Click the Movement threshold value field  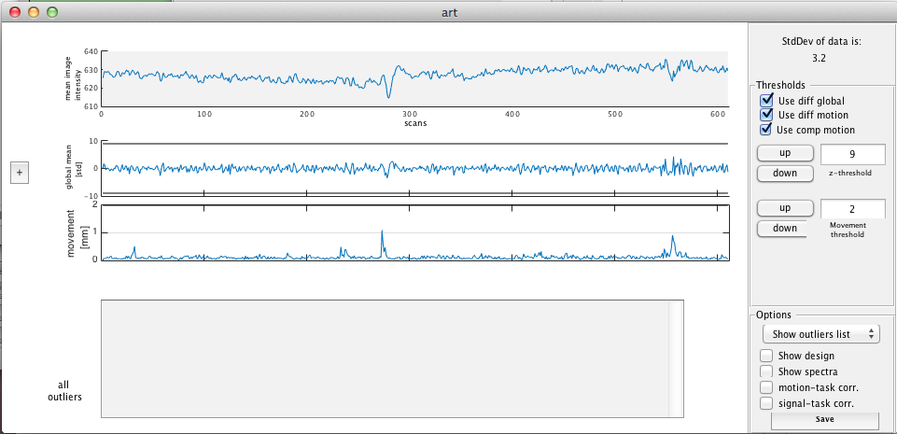[853, 209]
